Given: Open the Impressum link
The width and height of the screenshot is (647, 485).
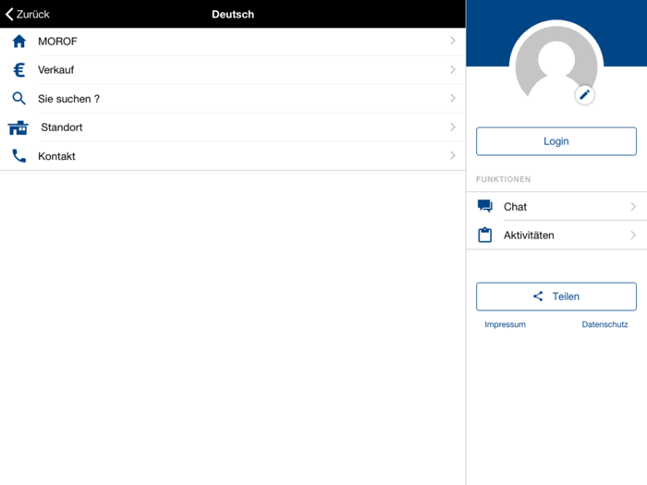Looking at the screenshot, I should 505,324.
